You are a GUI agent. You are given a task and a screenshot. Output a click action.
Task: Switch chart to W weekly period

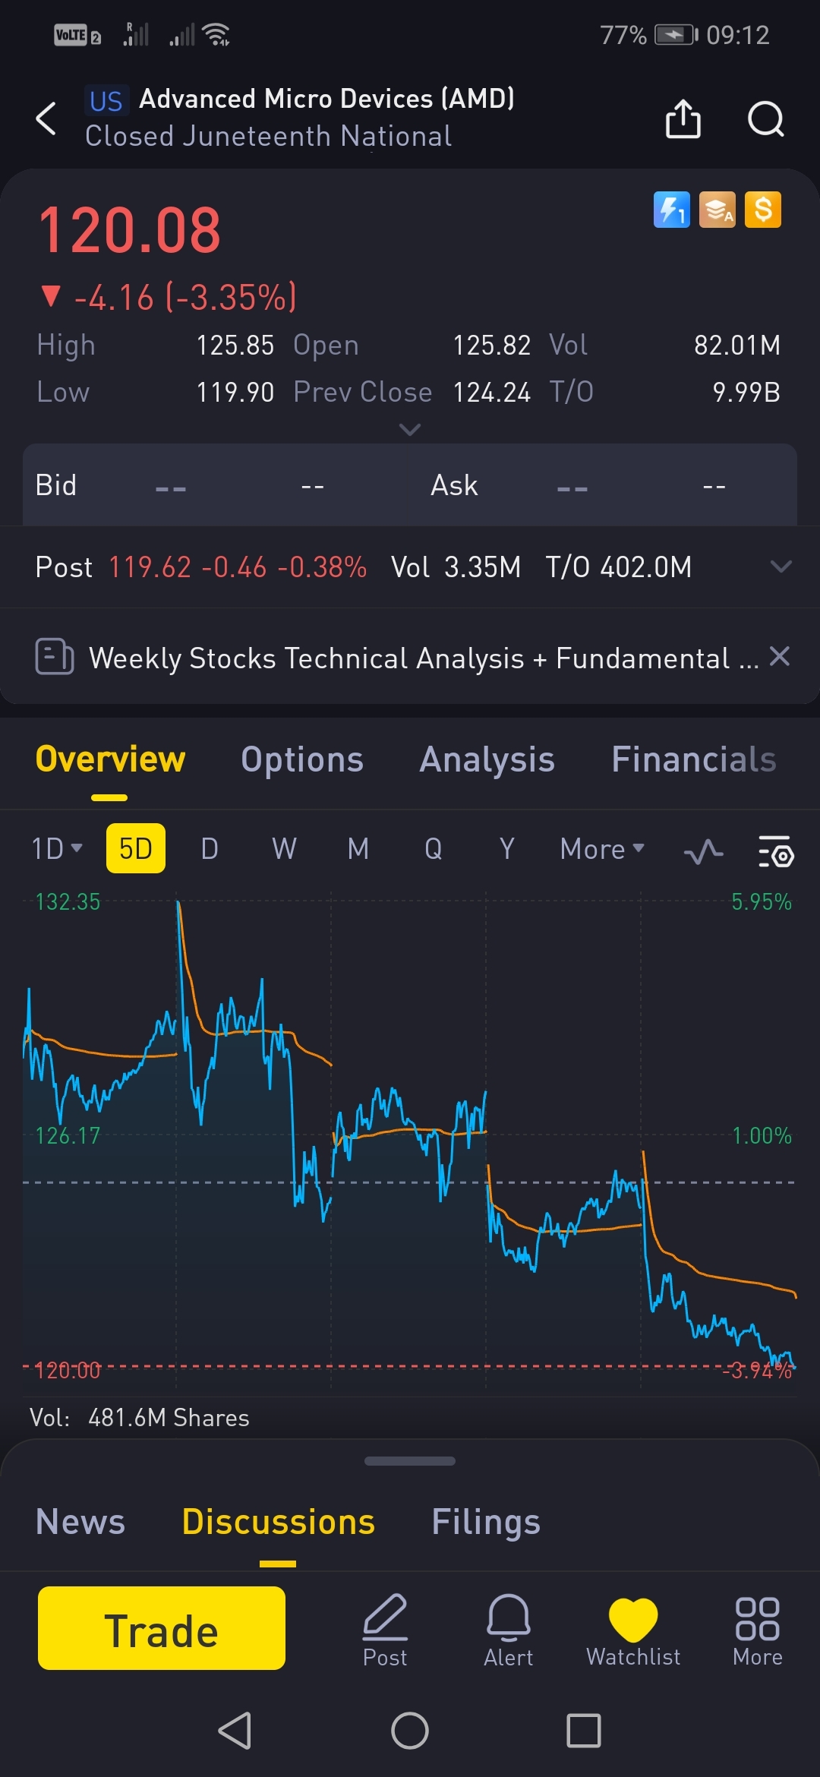[x=284, y=848]
